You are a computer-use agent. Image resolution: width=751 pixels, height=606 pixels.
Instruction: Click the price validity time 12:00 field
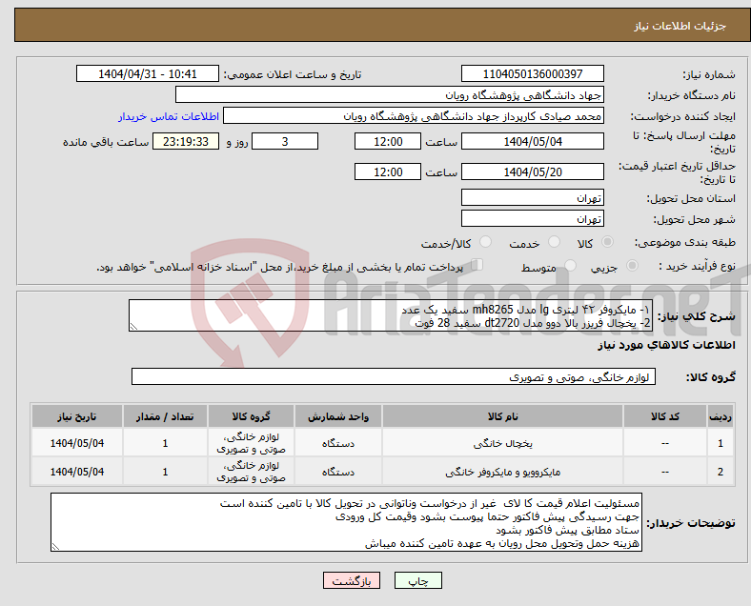pyautogui.click(x=388, y=172)
